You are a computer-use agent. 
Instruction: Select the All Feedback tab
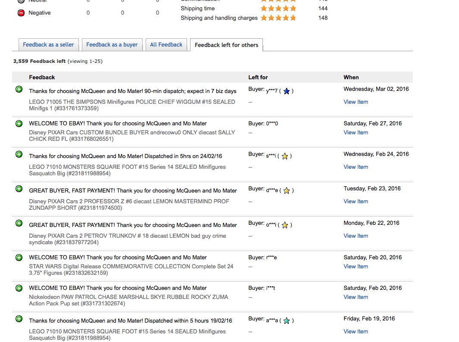pyautogui.click(x=166, y=45)
